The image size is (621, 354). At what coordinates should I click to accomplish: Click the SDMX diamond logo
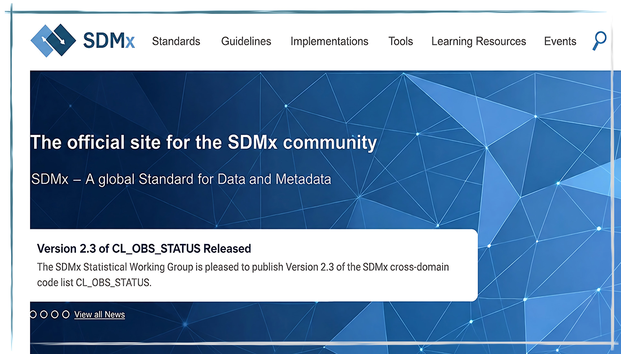pos(53,40)
